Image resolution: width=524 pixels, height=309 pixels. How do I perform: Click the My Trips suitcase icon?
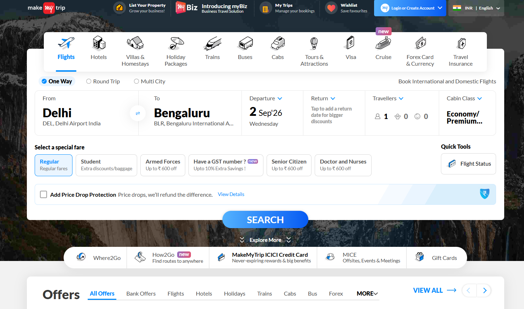pos(266,8)
